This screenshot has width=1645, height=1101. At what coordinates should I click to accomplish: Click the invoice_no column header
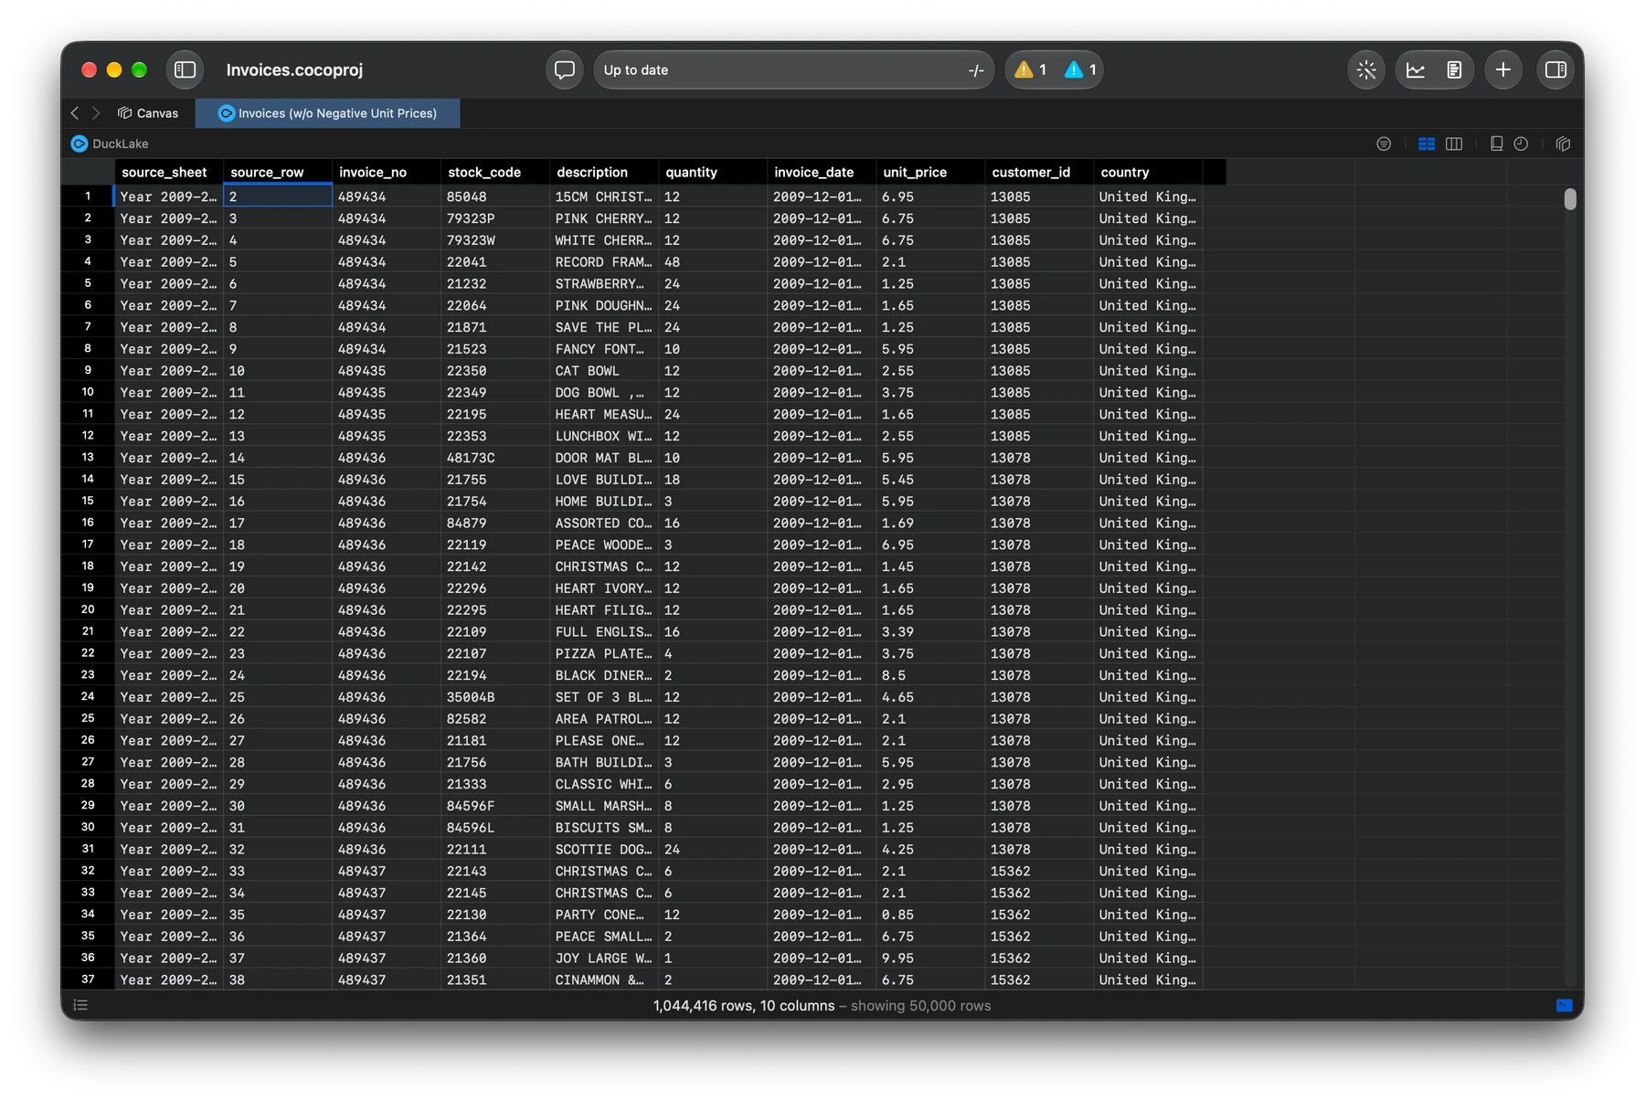pos(387,172)
